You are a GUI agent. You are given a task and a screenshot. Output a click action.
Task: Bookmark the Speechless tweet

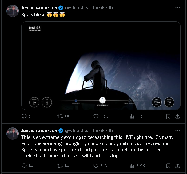[168, 116]
